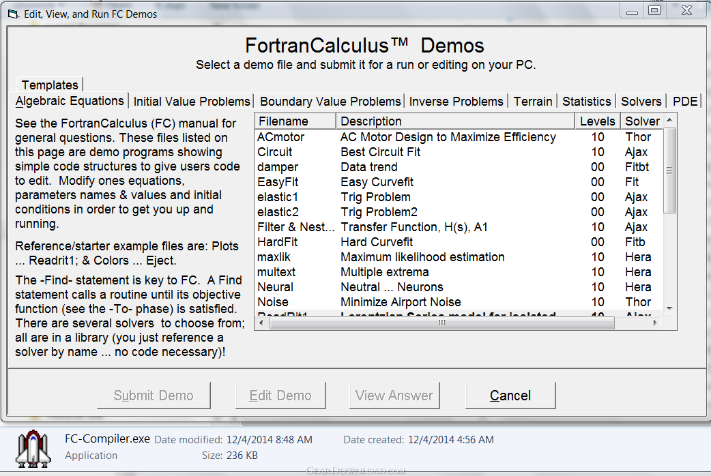Click description 'Neutral ... Neurons'
The image size is (711, 476).
pos(392,286)
